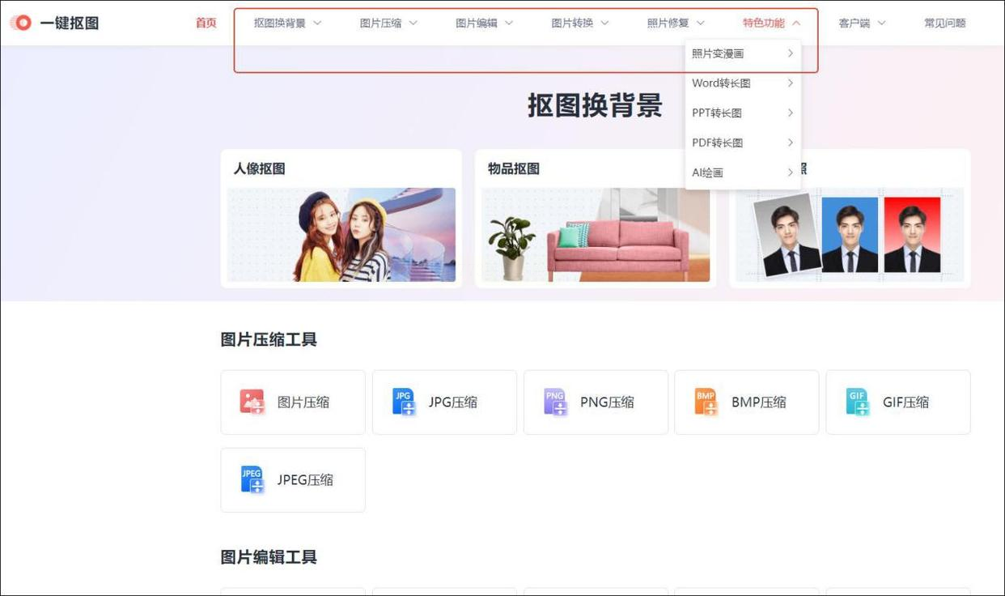The image size is (1005, 596).
Task: Click the PNG压缩 file icon
Action: (555, 402)
